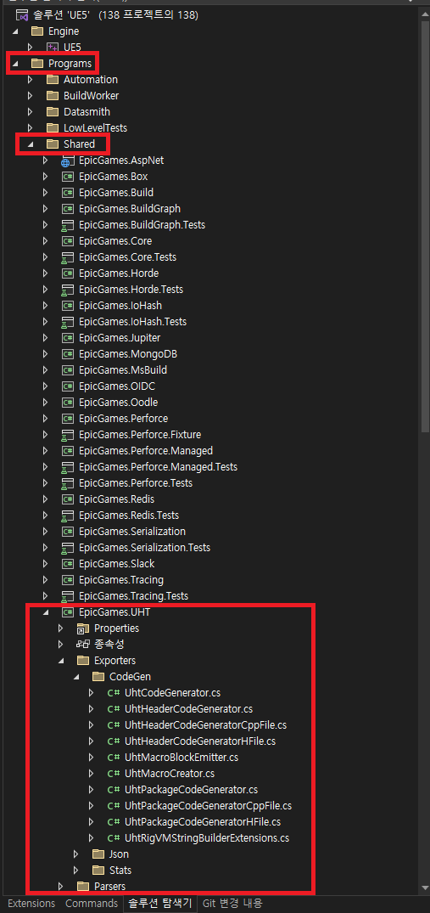Click the CodeGen folder icon

pyautogui.click(x=98, y=677)
